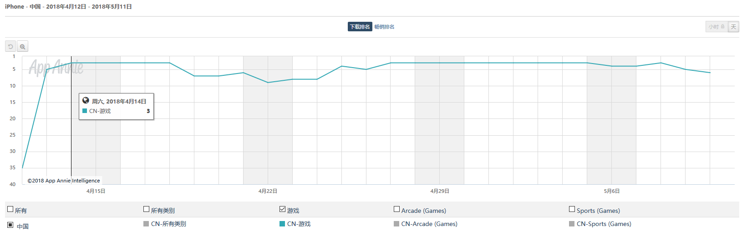Click the 5月6日 axis label
747x236 pixels.
click(x=612, y=191)
